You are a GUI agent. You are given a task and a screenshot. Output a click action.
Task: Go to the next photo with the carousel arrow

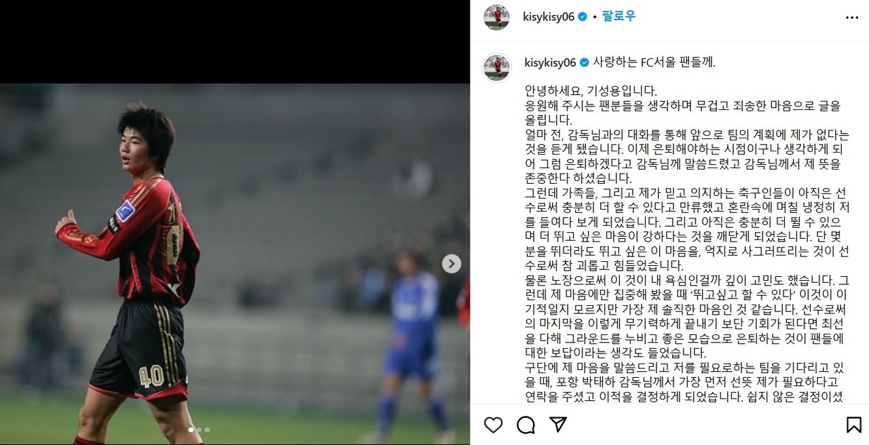[x=451, y=264]
